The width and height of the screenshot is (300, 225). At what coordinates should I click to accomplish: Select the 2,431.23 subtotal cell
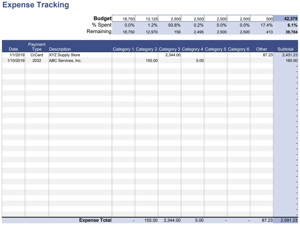[x=286, y=55]
